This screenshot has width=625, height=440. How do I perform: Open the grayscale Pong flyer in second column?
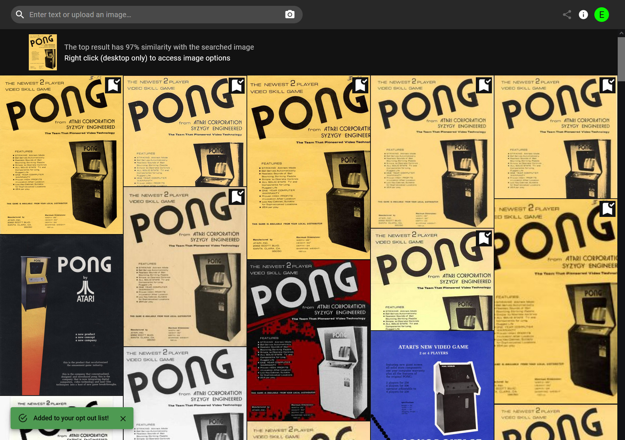pos(185,394)
